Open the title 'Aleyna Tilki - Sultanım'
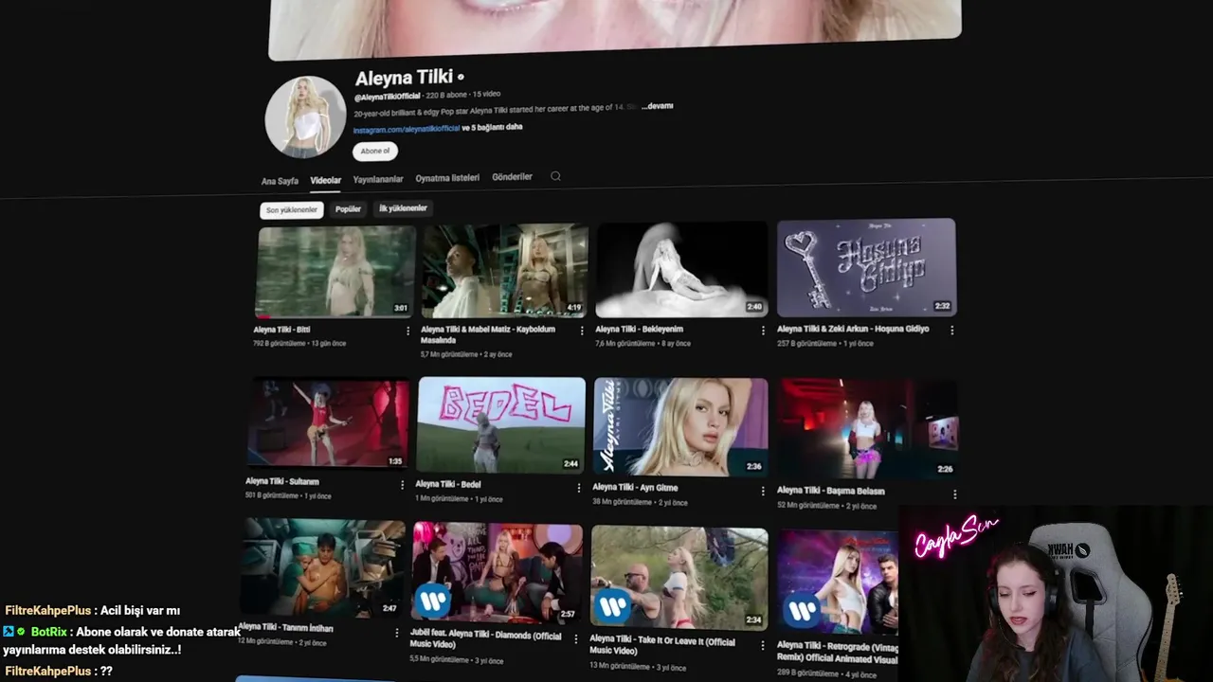This screenshot has width=1213, height=682. click(282, 482)
